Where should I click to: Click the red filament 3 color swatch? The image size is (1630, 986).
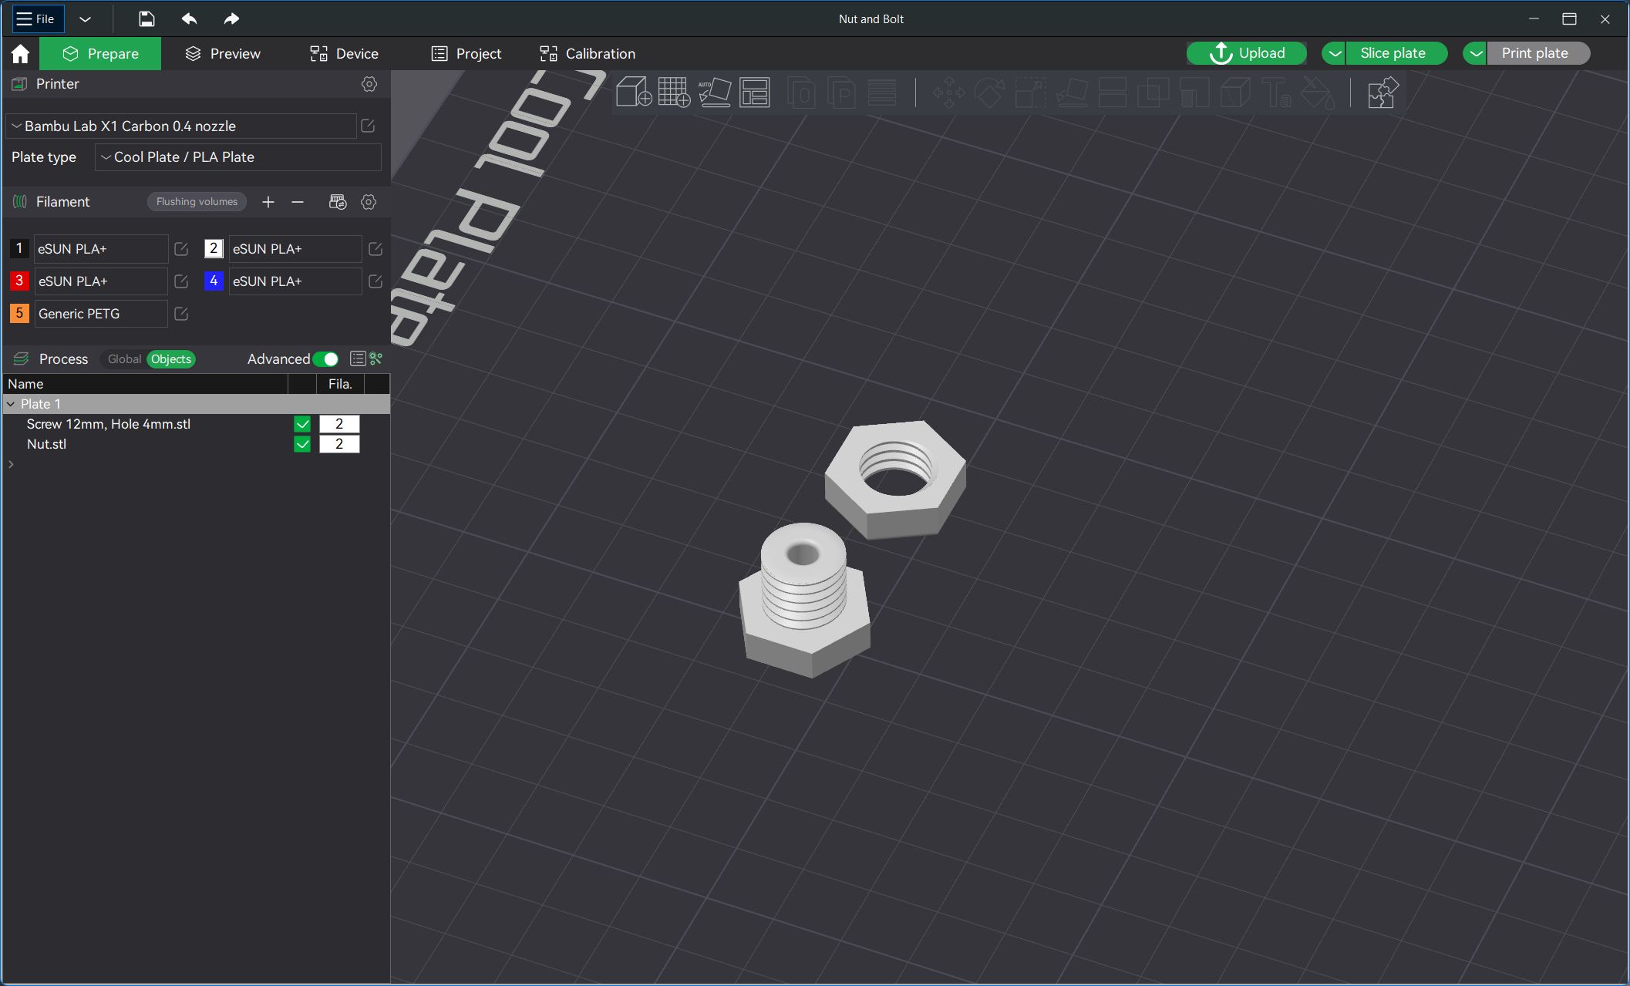[x=19, y=281]
